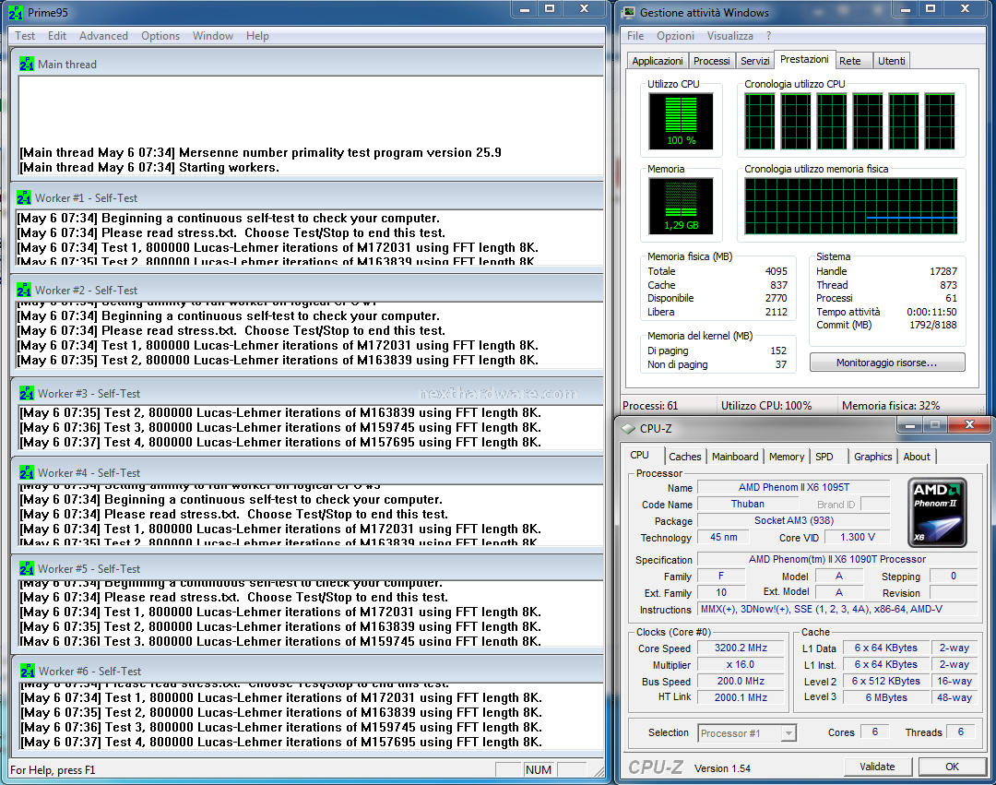Click the Validate button in CPU-Z
Viewport: 996px width, 785px height.
[877, 767]
